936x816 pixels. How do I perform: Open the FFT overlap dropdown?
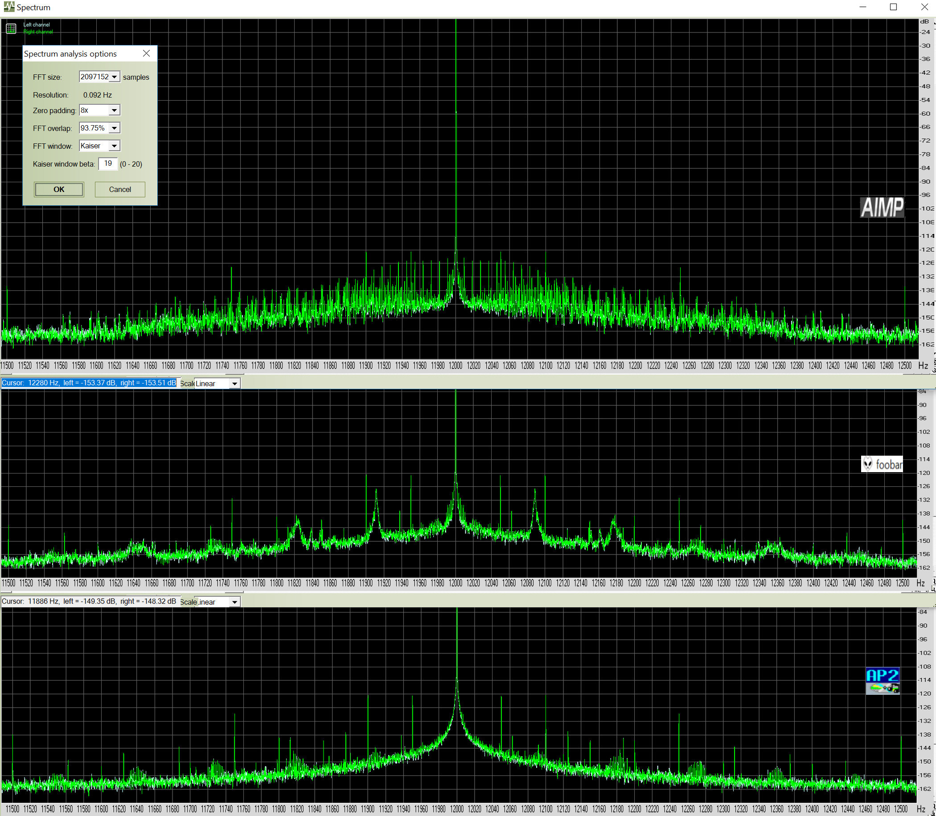(x=115, y=128)
